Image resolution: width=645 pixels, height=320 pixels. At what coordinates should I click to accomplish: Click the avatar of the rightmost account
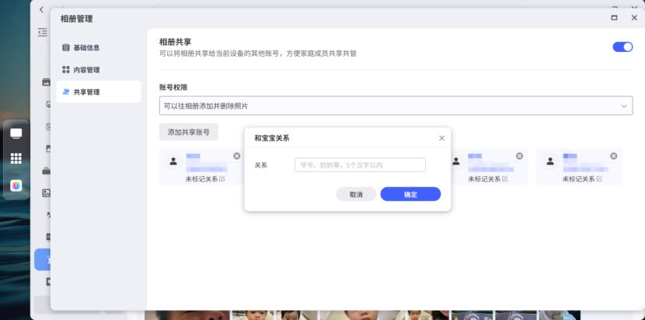tap(550, 162)
